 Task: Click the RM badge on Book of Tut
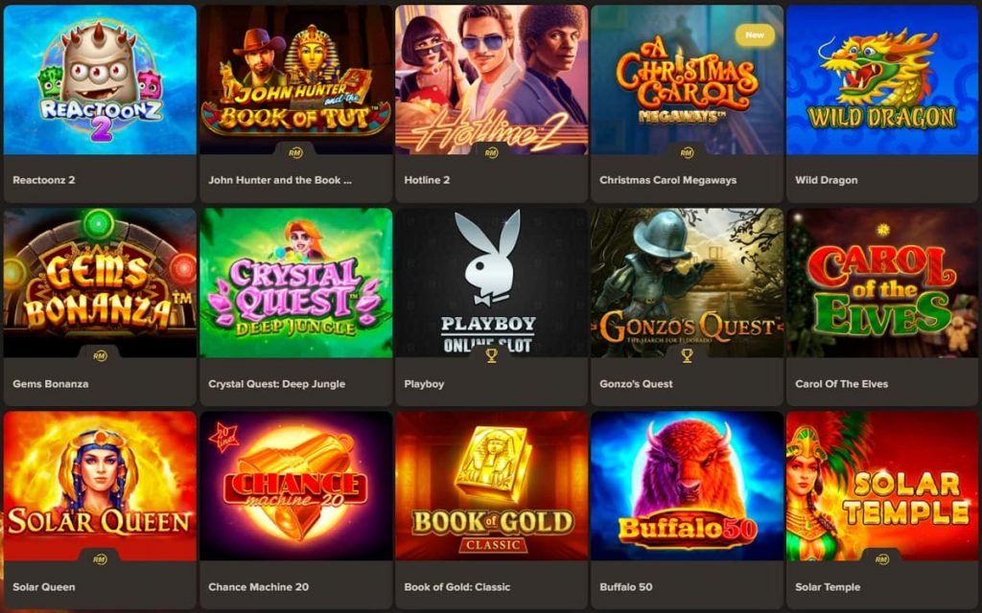click(x=295, y=152)
